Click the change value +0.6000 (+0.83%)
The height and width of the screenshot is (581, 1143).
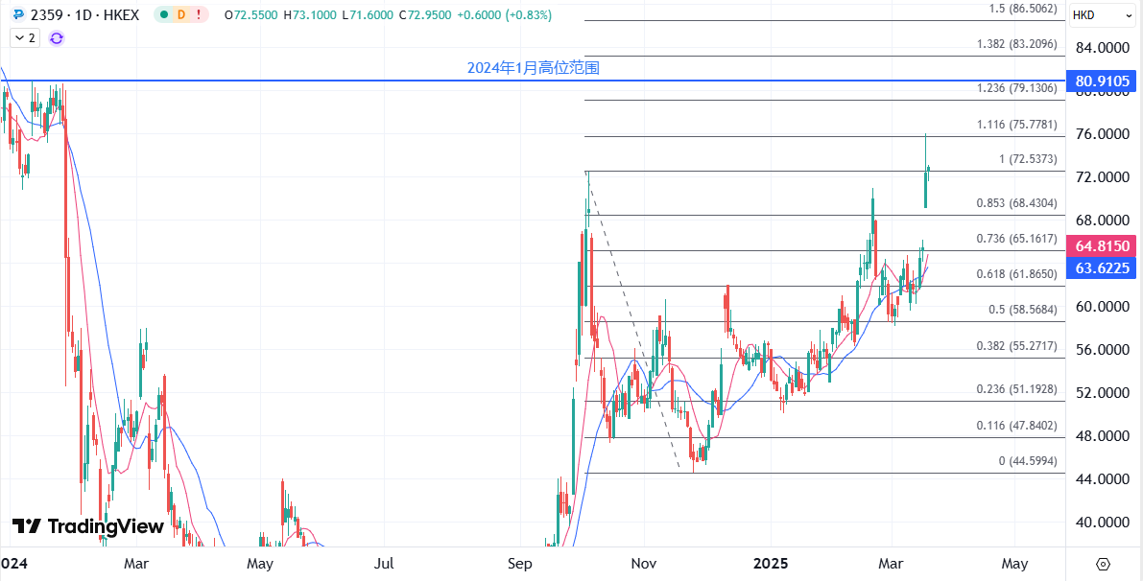pos(505,14)
